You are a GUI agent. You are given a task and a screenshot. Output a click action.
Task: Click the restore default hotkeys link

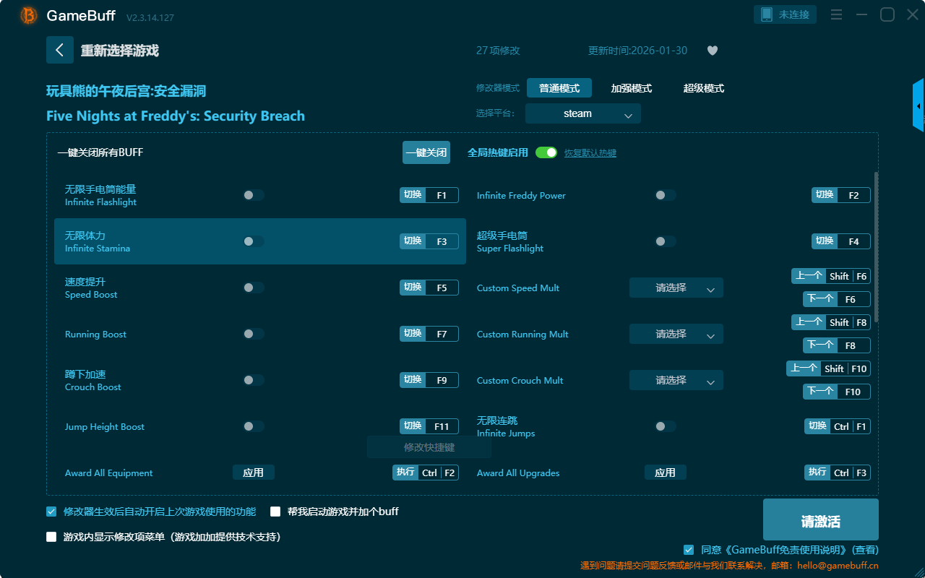coord(590,153)
